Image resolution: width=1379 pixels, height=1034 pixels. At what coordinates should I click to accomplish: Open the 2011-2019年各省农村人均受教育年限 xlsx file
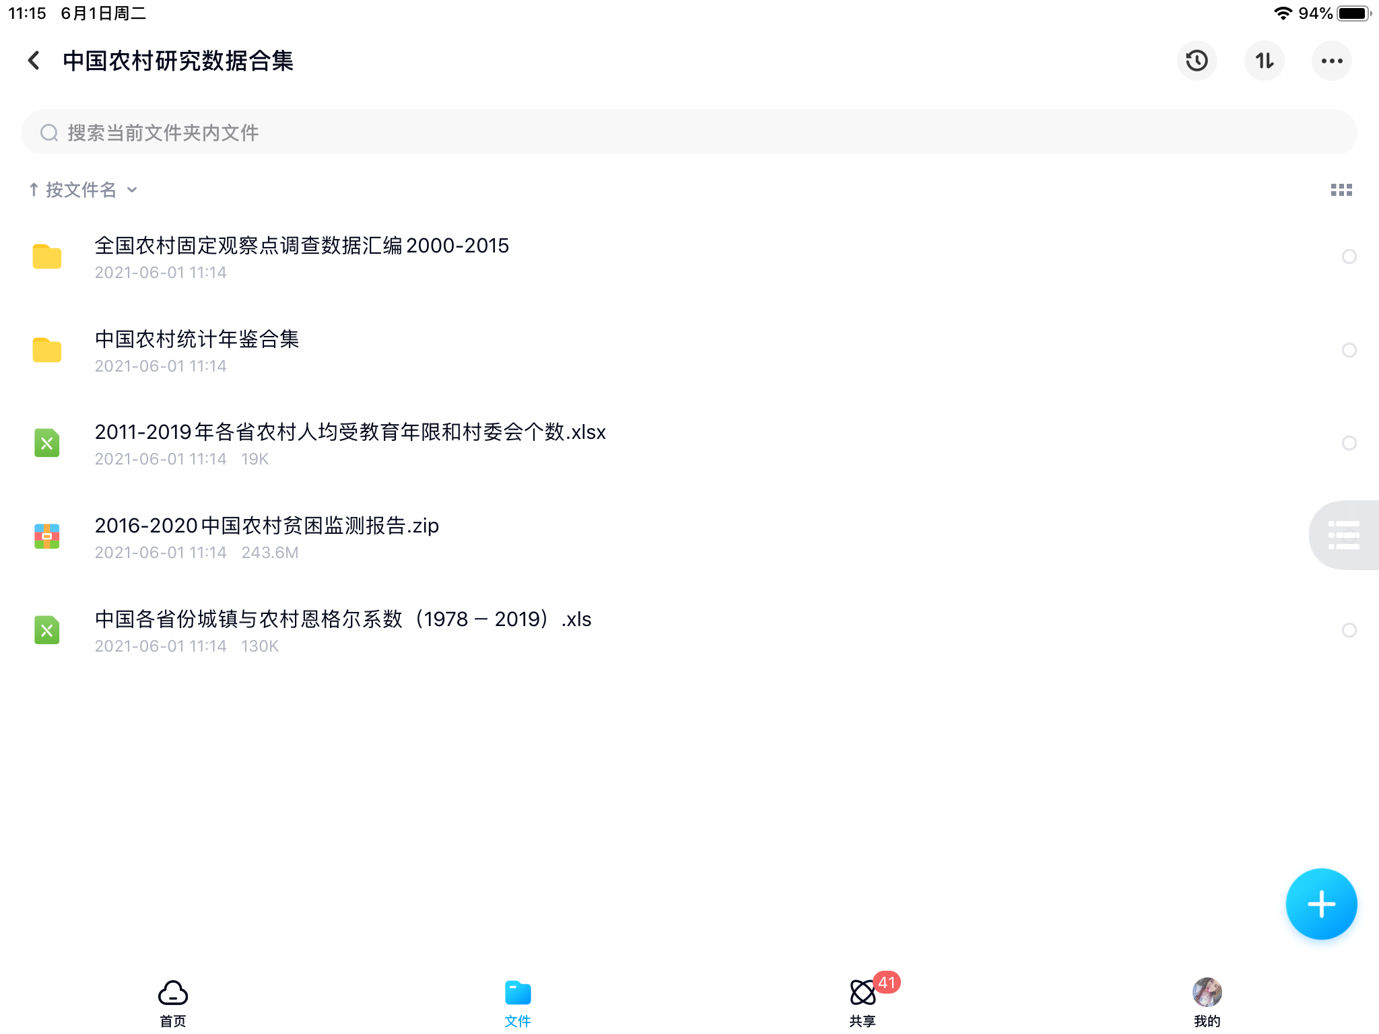(350, 432)
